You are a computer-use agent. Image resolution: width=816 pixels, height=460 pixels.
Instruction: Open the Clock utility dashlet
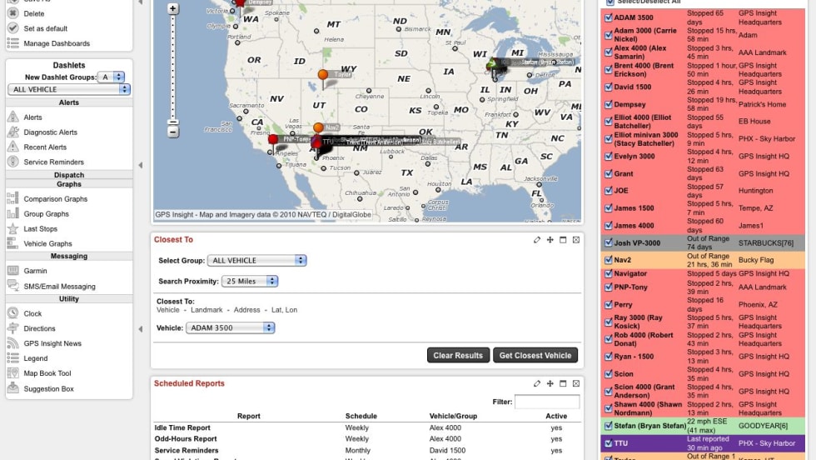32,314
